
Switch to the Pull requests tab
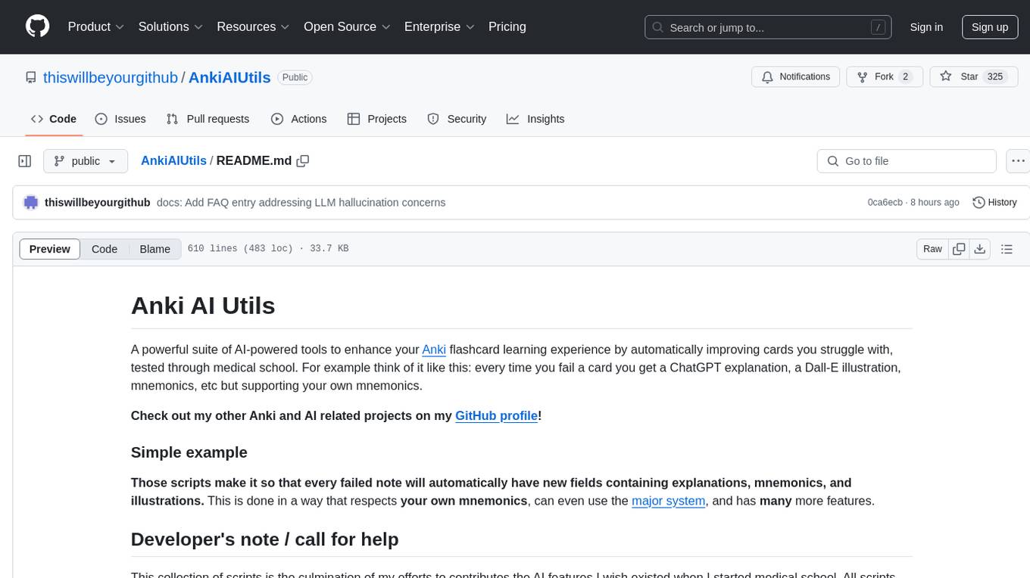[x=208, y=119]
